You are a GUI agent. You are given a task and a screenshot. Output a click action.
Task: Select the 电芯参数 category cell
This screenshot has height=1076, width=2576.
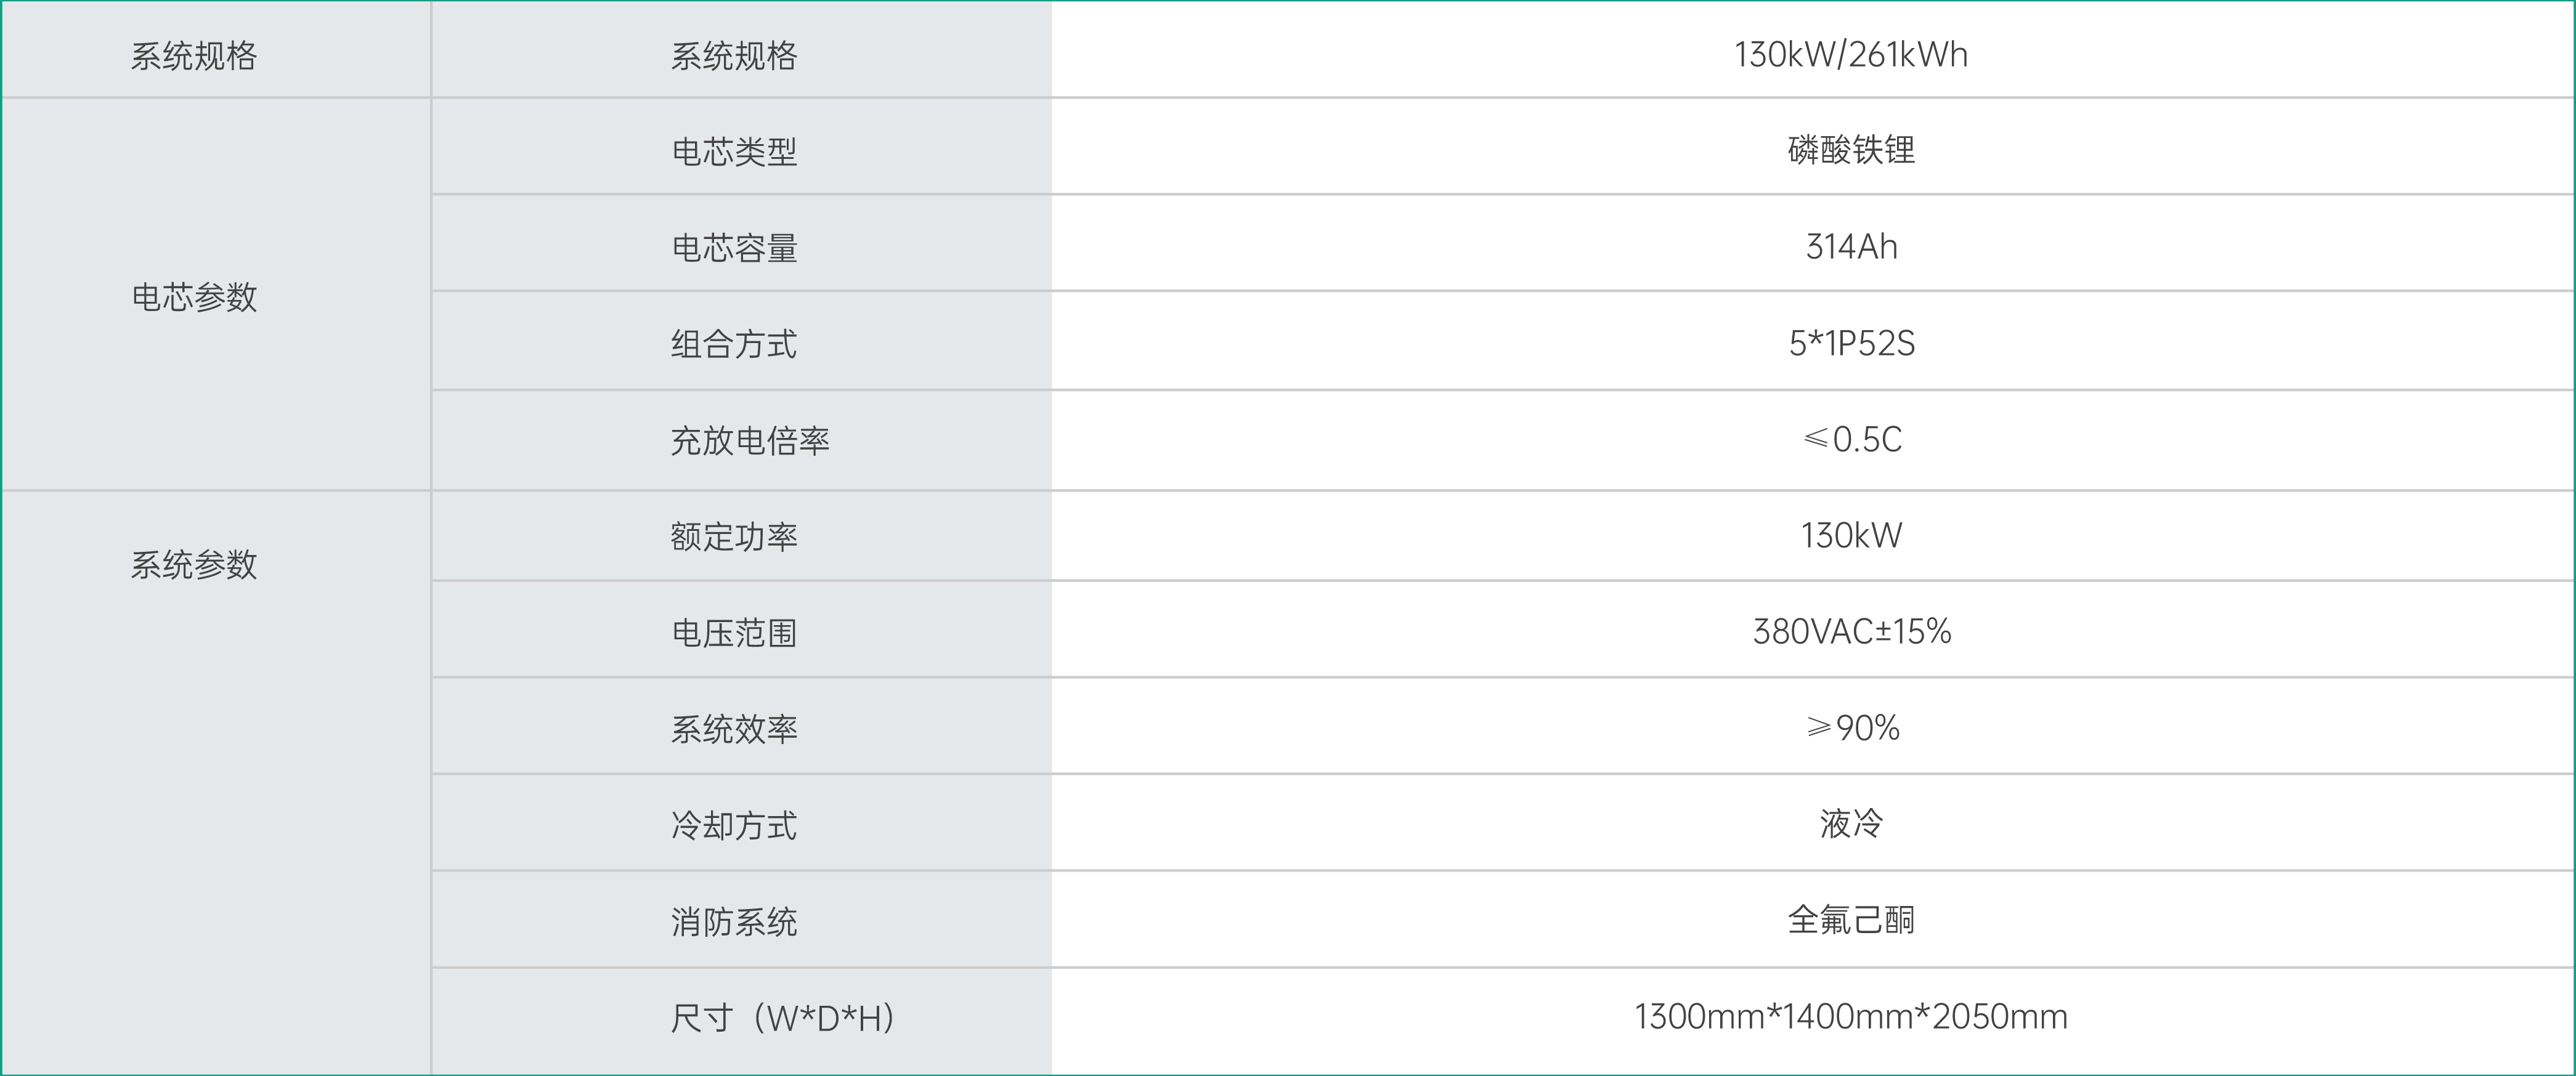(194, 297)
